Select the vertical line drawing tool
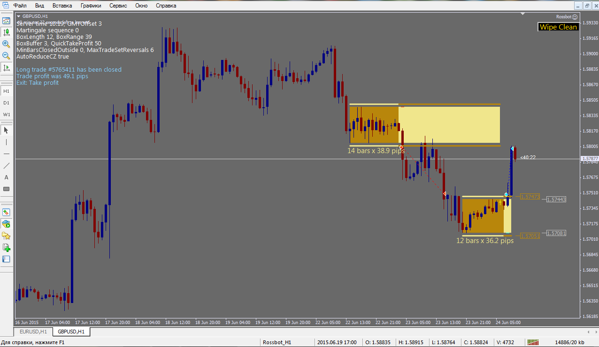The image size is (599, 347). (x=6, y=142)
